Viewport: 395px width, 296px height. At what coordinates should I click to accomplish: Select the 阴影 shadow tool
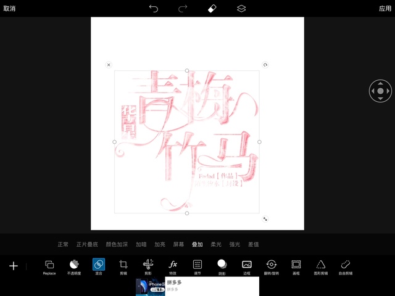click(x=222, y=266)
